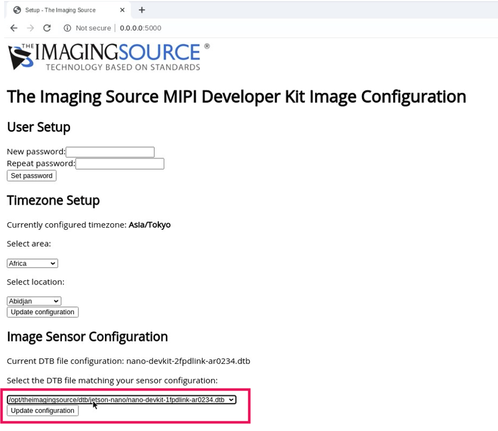This screenshot has height=431, width=498.
Task: Click the Select the DTB file matching label
Action: point(113,380)
